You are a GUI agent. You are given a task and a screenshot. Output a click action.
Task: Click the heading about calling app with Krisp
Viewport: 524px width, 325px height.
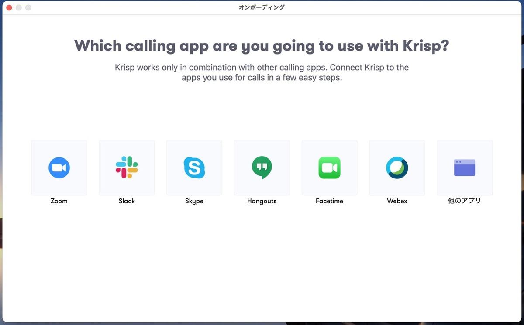[x=262, y=45]
